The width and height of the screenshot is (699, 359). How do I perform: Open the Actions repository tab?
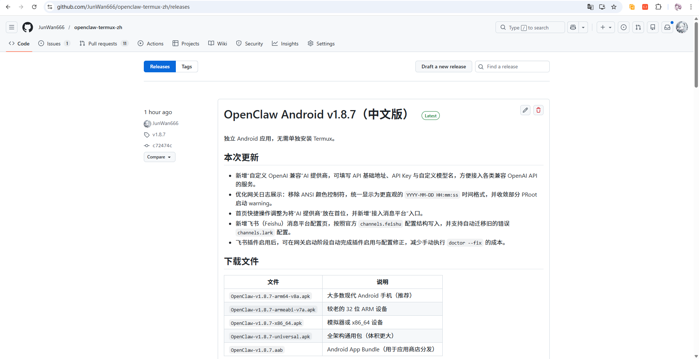[151, 44]
